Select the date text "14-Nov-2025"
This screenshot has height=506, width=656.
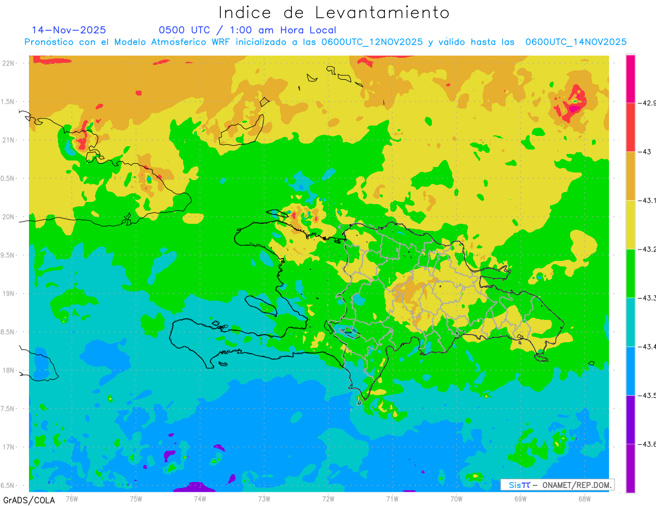[69, 30]
